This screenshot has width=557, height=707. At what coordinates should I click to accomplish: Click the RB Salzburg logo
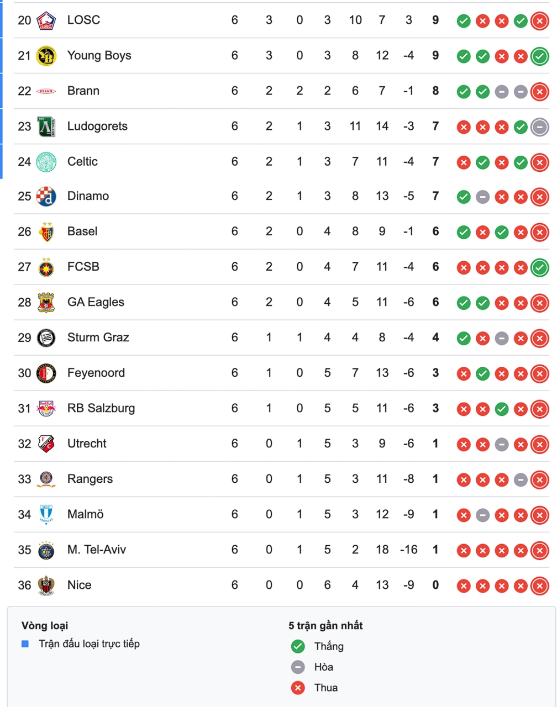46,409
